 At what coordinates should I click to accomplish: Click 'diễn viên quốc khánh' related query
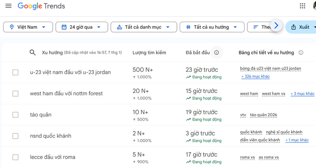[260, 140]
